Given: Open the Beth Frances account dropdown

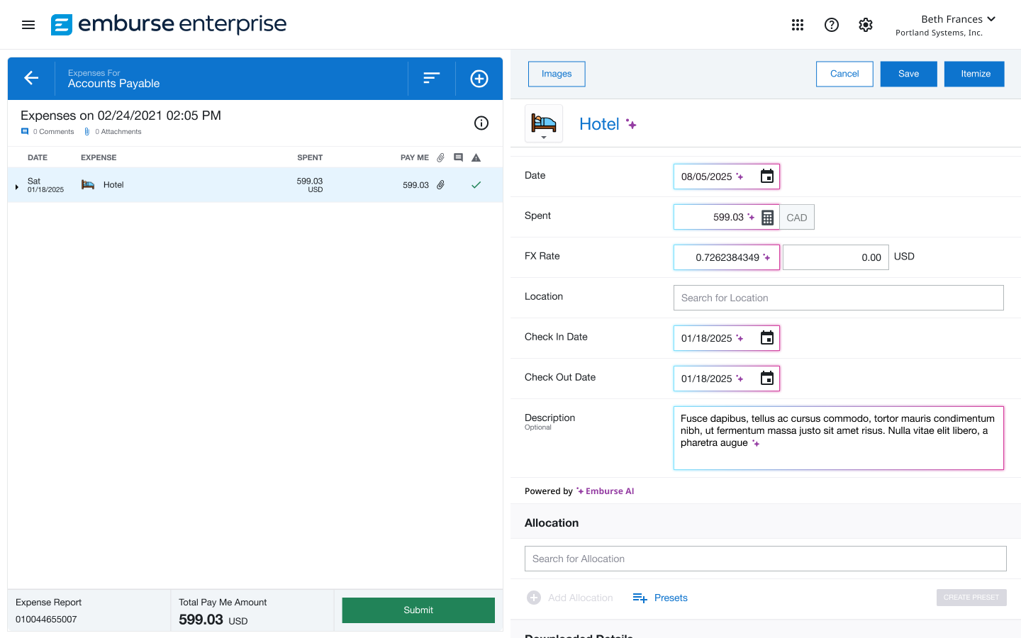Looking at the screenshot, I should pos(959,19).
